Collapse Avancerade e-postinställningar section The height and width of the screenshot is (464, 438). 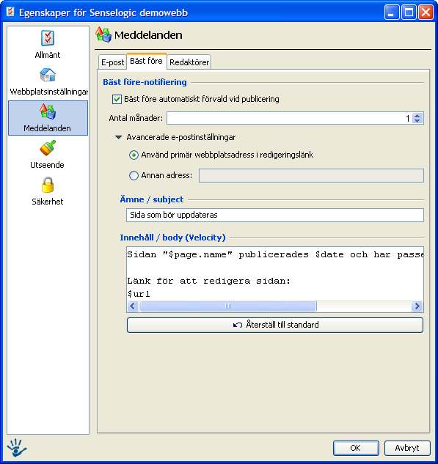click(118, 137)
